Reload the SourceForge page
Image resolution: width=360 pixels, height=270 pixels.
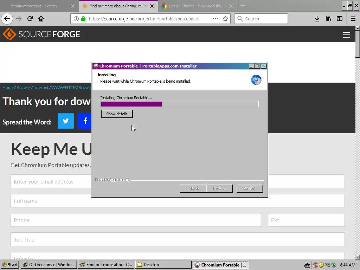(30, 19)
